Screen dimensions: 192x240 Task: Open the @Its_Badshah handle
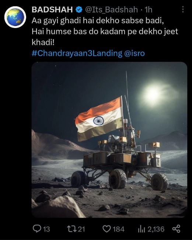(112, 10)
